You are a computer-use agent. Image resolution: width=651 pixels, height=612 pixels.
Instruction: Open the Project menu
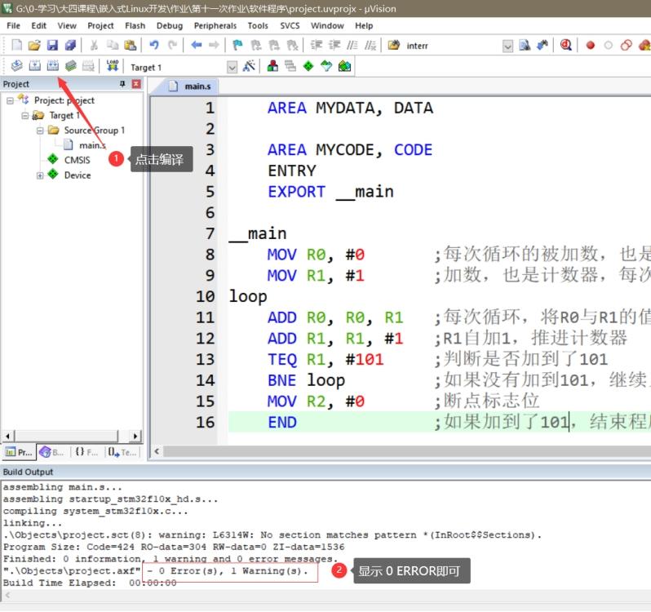pyautogui.click(x=100, y=25)
